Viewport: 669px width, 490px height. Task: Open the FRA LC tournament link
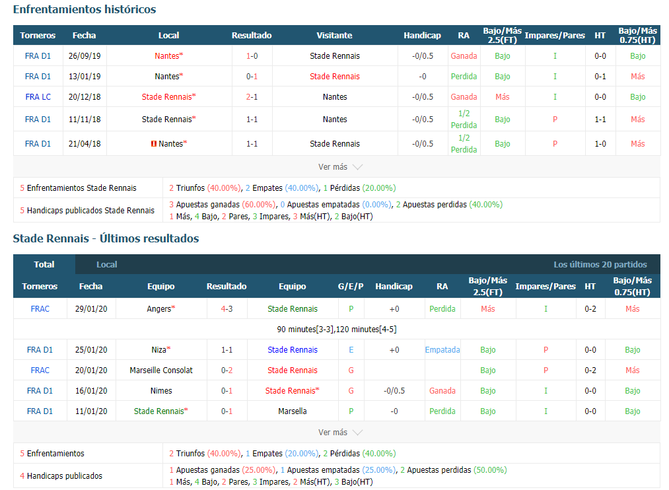(38, 97)
